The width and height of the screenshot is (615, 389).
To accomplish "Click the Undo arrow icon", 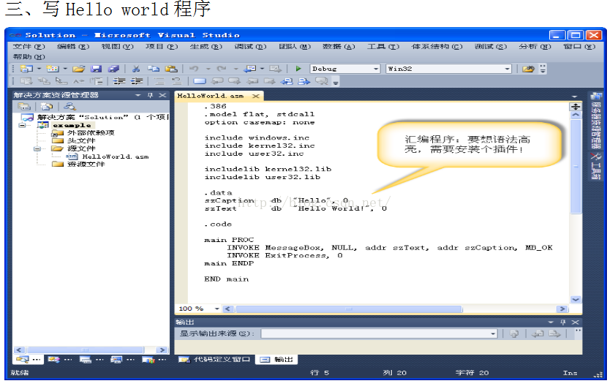I will tap(194, 69).
